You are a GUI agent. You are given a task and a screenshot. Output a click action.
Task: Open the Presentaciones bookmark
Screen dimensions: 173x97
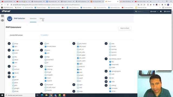click(141, 8)
